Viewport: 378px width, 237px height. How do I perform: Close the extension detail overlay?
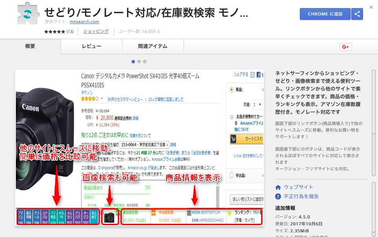[x=371, y=7]
